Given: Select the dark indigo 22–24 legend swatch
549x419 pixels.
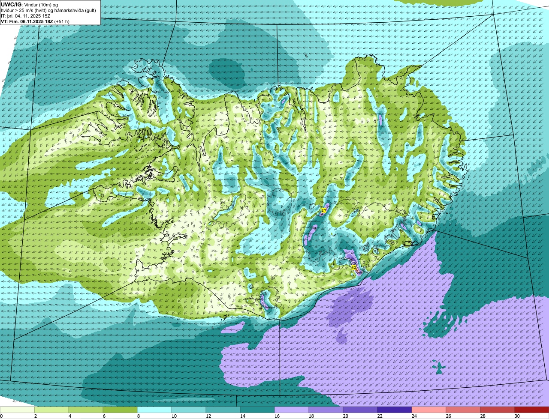Looking at the screenshot, I should point(395,410).
